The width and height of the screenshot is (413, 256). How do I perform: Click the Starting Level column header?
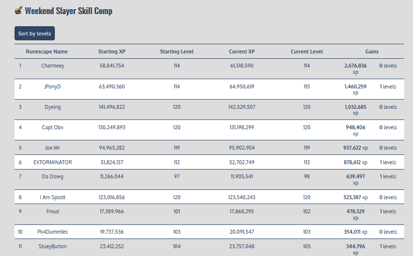pos(177,51)
